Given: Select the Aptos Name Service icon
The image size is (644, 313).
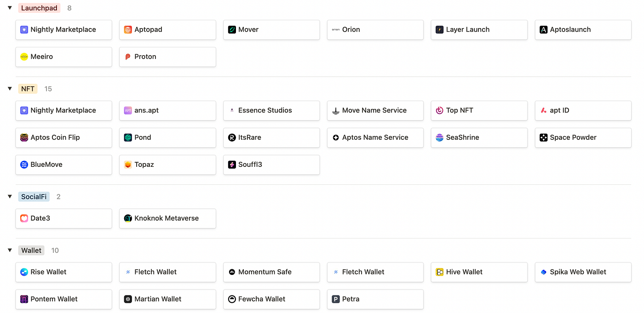Looking at the screenshot, I should [335, 137].
